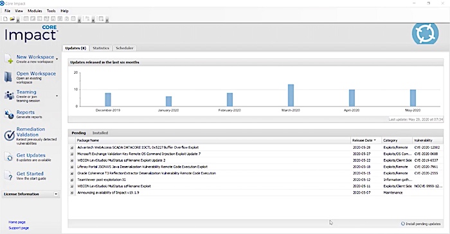
Task: Open the Tools menu
Action: click(x=51, y=11)
